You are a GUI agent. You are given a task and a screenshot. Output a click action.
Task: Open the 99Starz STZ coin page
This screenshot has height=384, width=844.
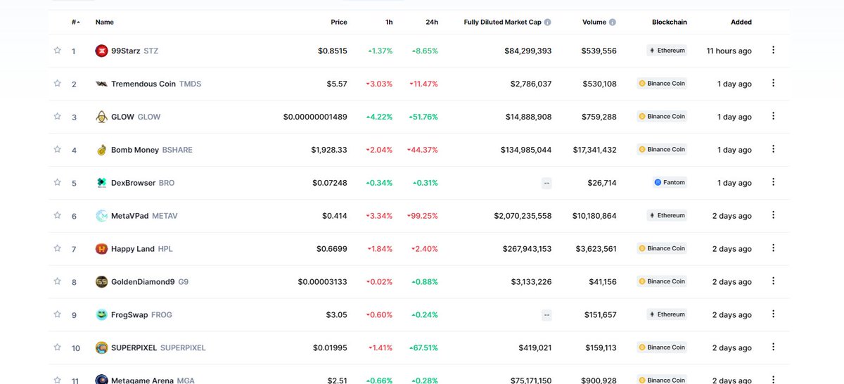(135, 51)
